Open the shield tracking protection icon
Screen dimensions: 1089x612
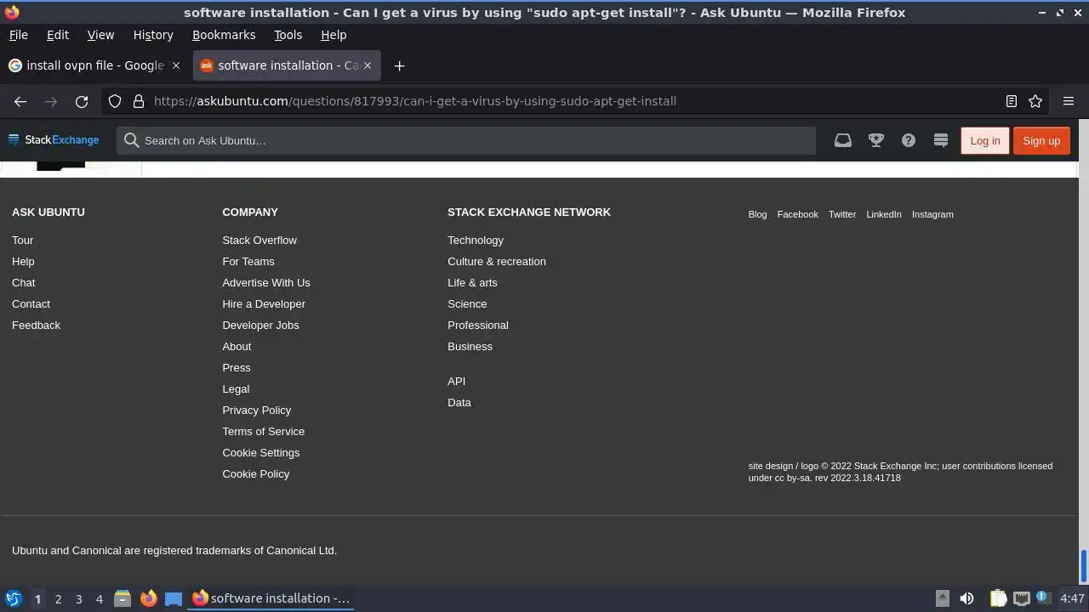point(115,101)
